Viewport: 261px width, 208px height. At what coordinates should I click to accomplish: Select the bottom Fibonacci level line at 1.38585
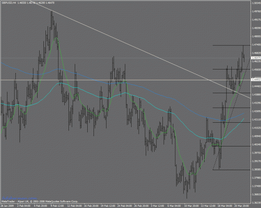231,170
